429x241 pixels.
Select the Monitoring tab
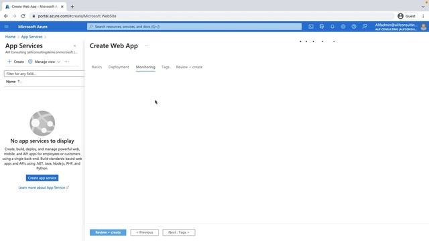pos(145,67)
